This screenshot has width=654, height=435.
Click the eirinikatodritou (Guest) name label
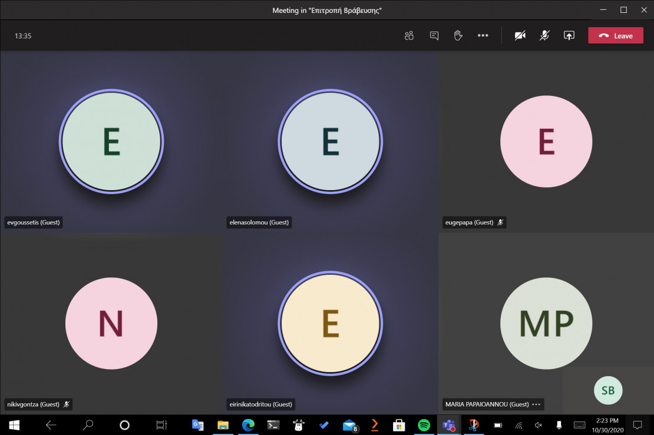tap(260, 404)
